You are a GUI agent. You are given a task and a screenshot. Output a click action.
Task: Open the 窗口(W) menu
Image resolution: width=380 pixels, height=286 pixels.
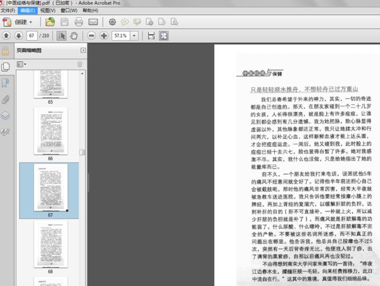point(69,11)
